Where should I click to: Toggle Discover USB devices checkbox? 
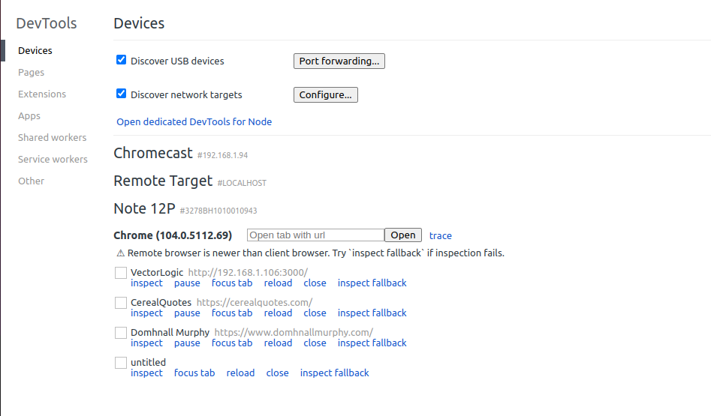point(121,60)
